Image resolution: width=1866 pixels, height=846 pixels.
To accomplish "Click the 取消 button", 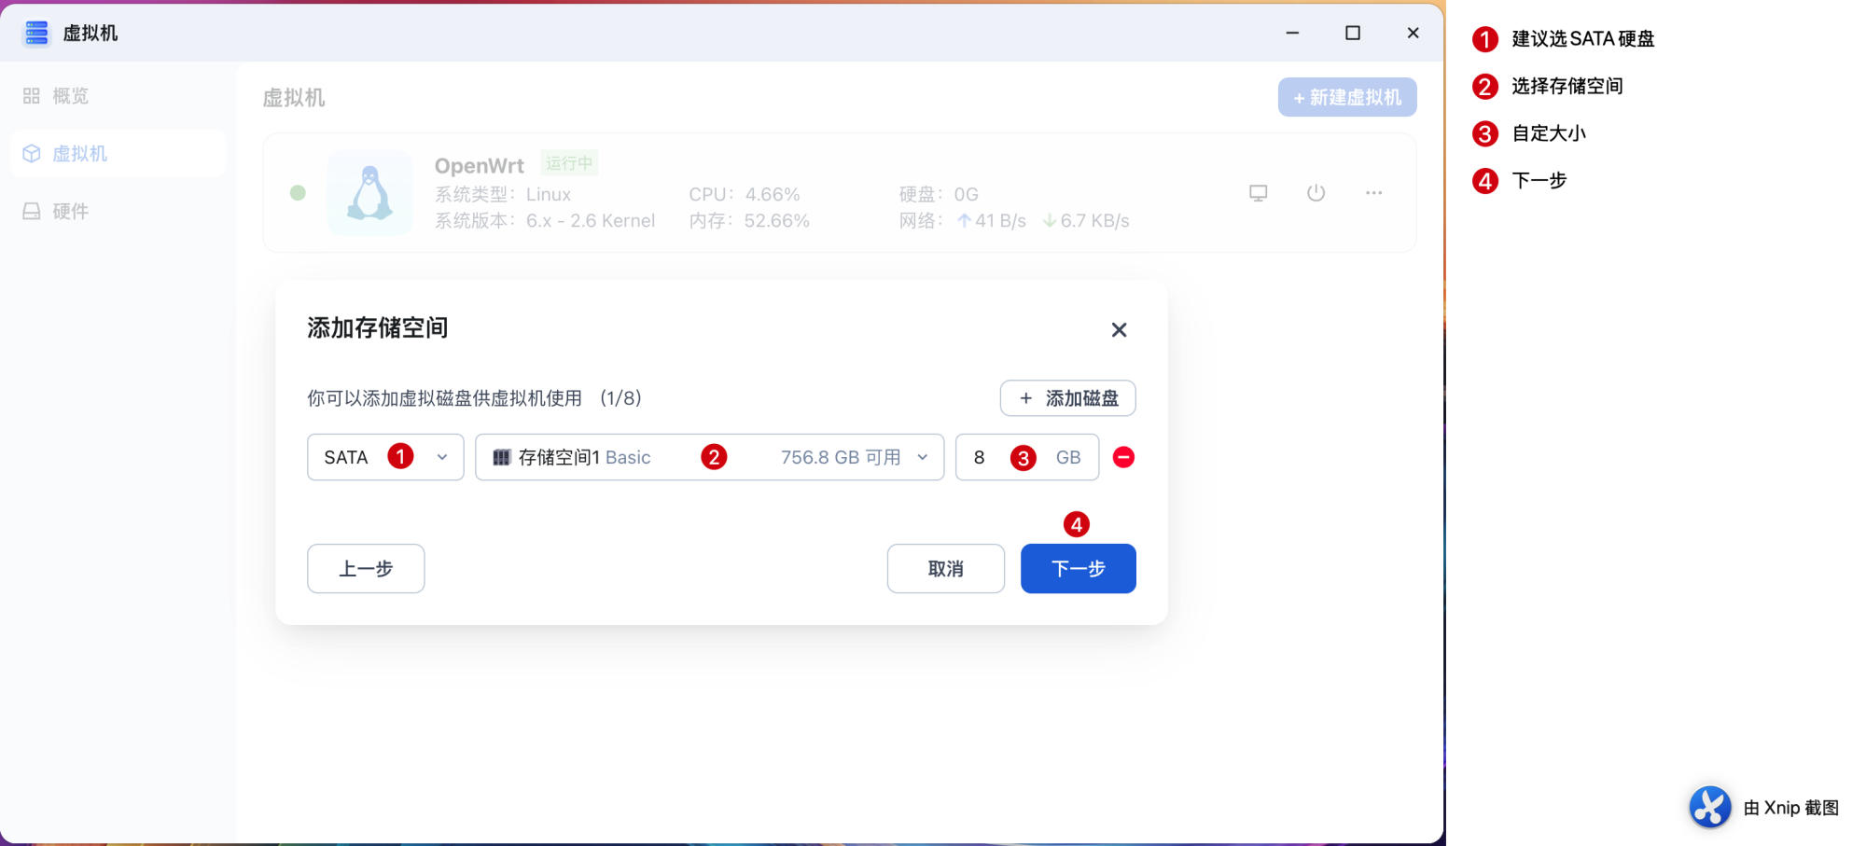I will [x=945, y=569].
